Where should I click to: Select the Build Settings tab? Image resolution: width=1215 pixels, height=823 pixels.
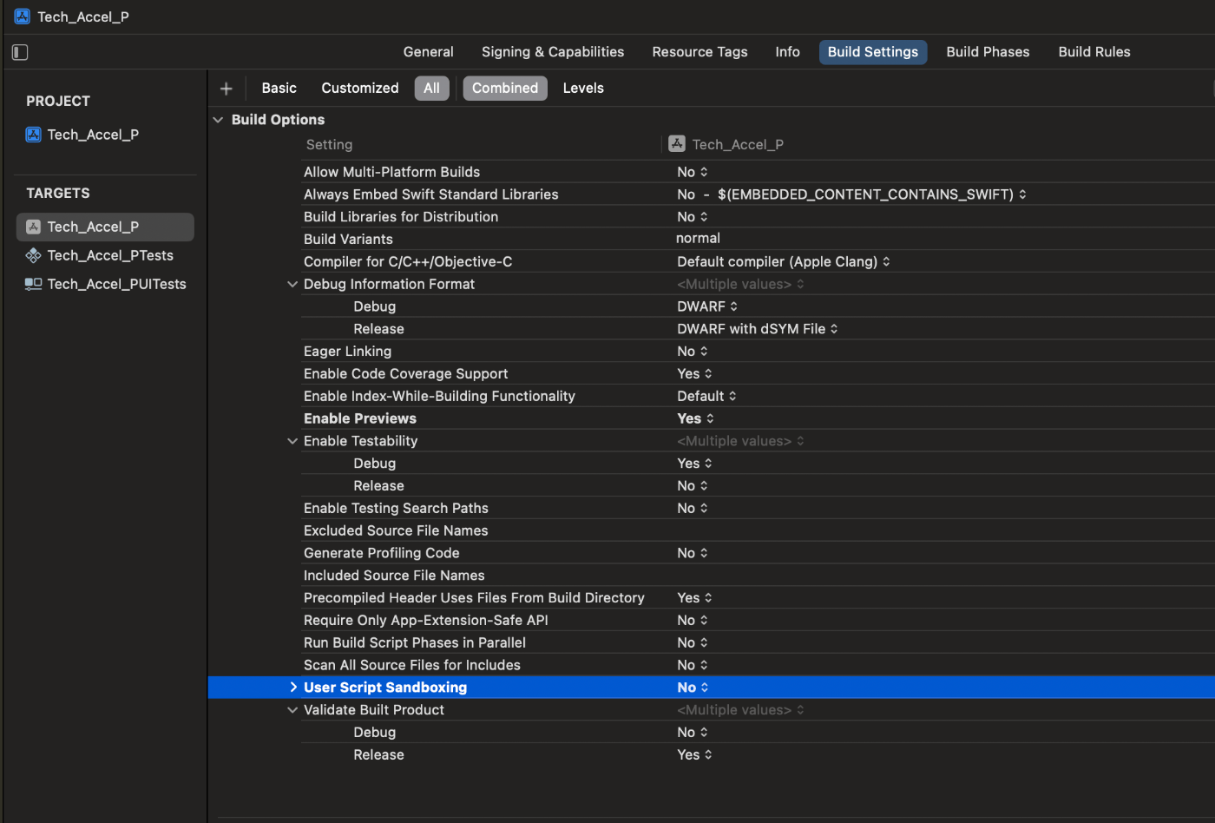pos(872,52)
